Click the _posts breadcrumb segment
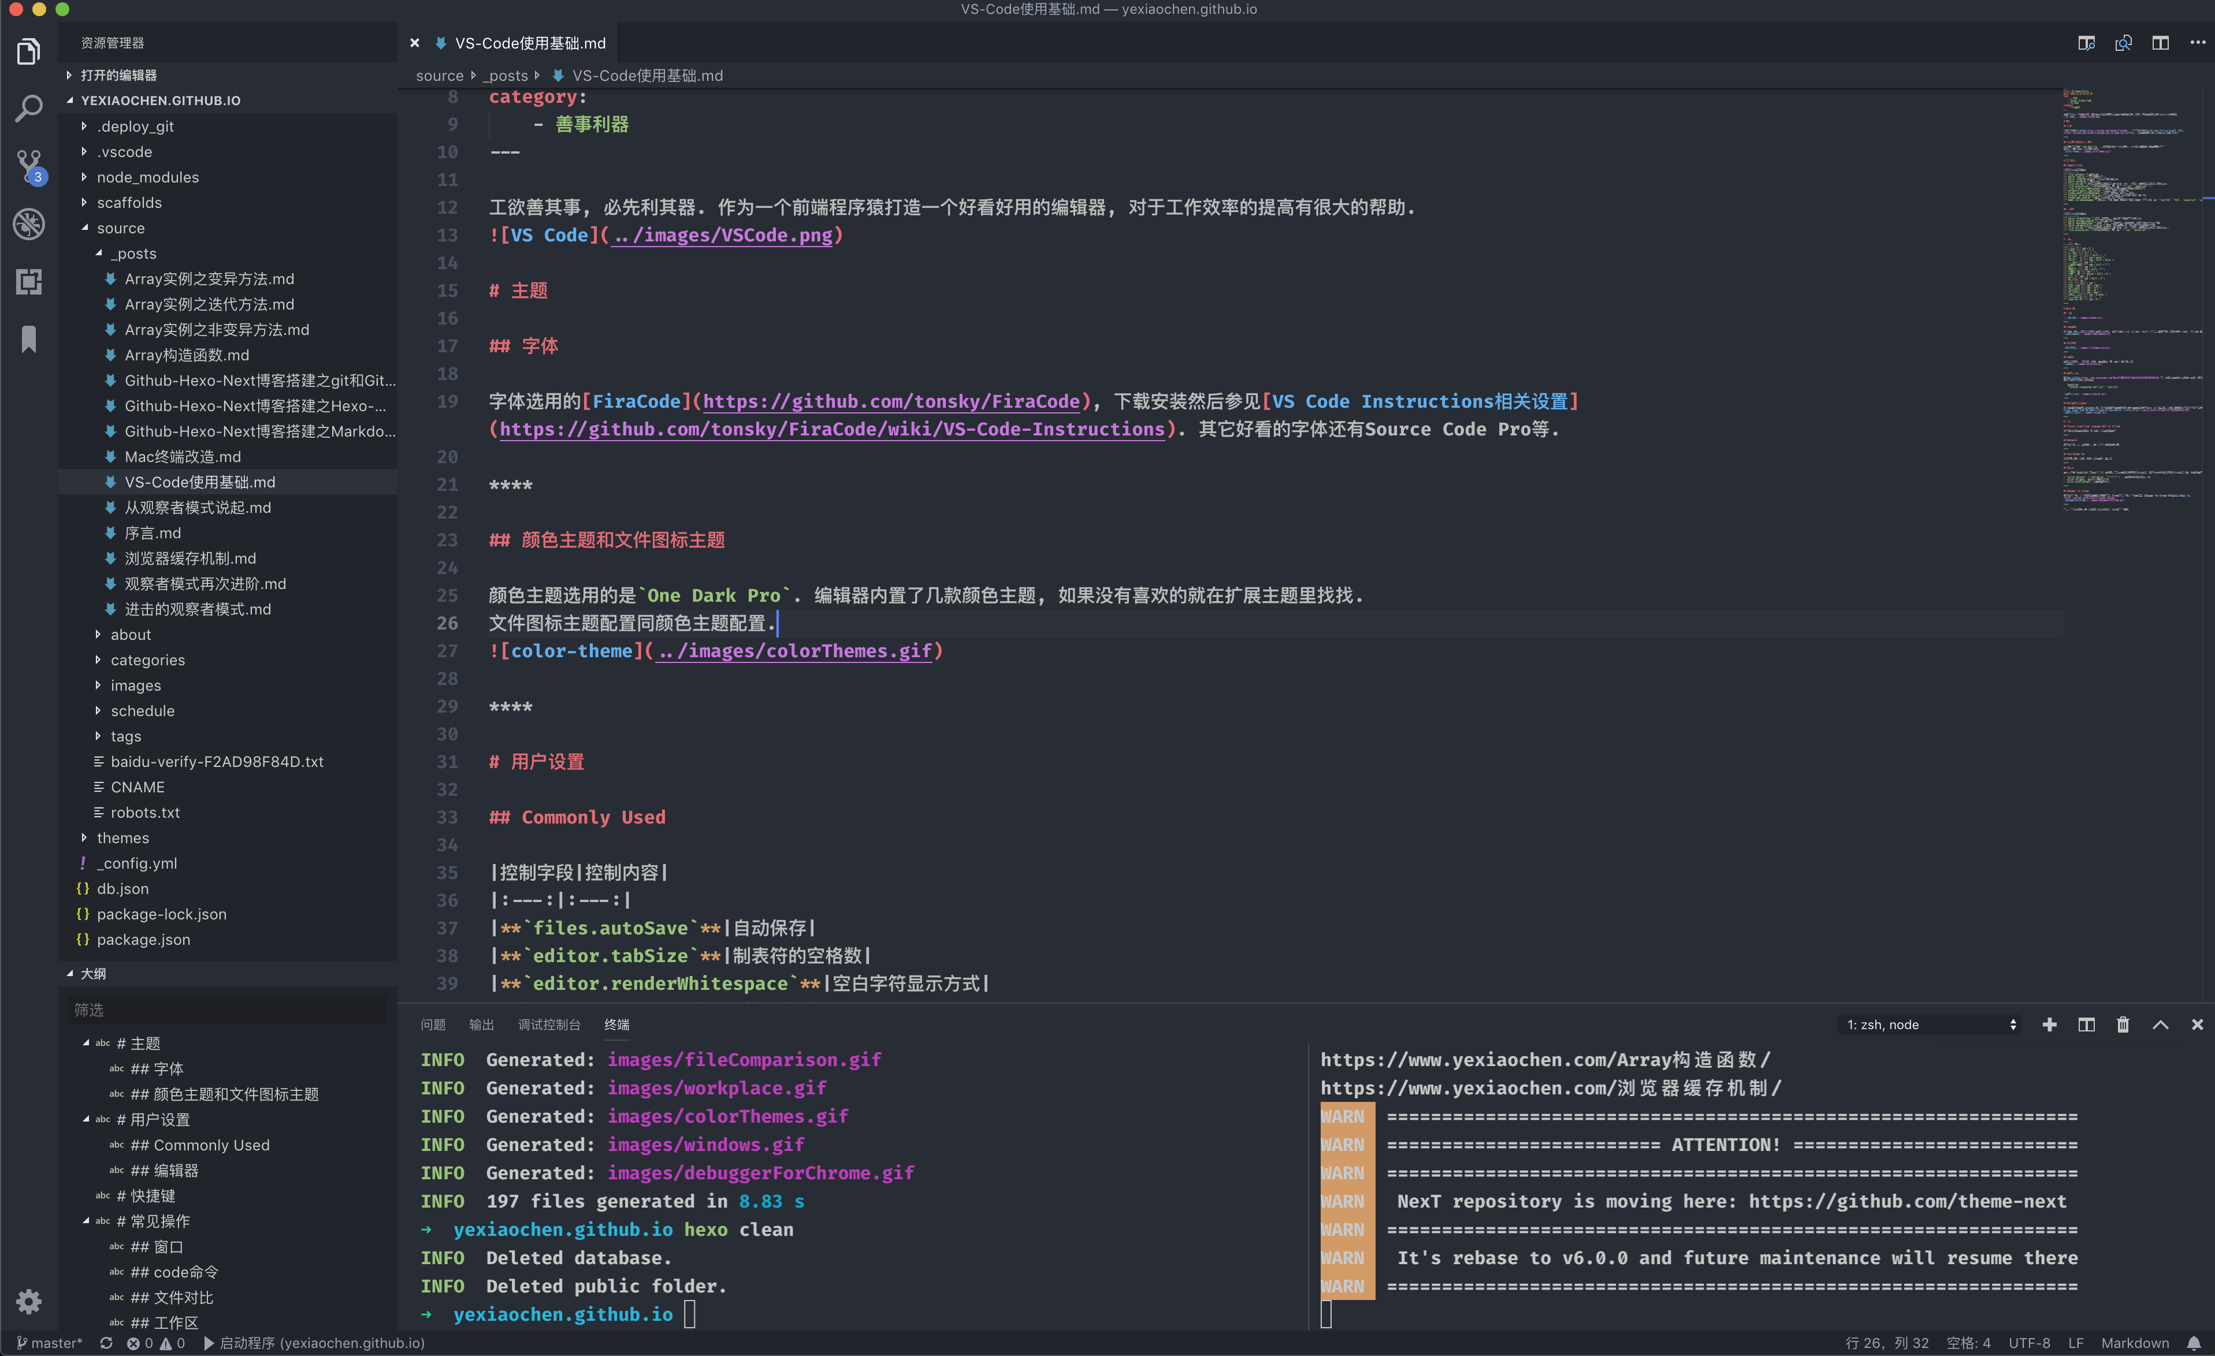 [x=507, y=76]
